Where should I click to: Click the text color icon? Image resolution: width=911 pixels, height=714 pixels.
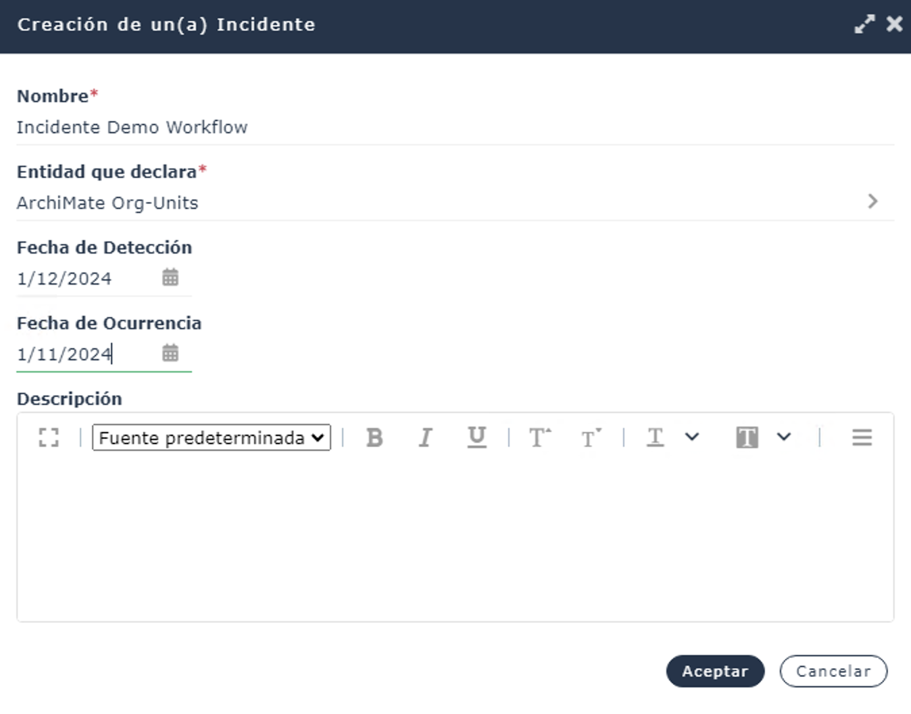pyautogui.click(x=655, y=437)
